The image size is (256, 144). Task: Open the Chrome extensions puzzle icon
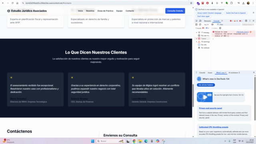tap(232, 3)
